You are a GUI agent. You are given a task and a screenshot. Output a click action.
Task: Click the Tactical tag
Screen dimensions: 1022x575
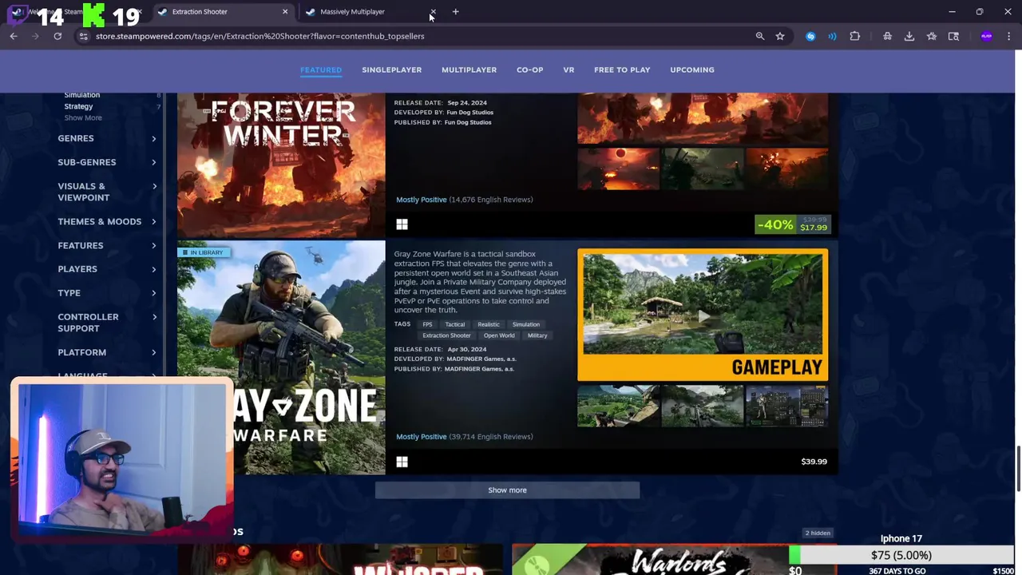pos(455,324)
